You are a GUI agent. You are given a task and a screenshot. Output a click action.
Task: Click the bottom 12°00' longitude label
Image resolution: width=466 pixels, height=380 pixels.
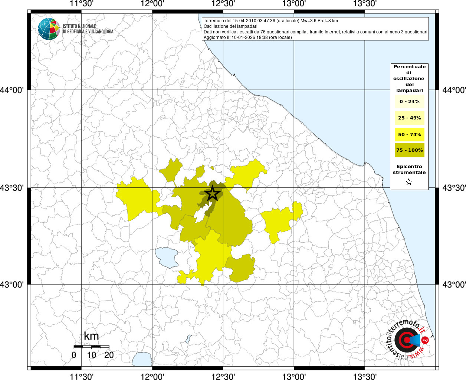152,376
